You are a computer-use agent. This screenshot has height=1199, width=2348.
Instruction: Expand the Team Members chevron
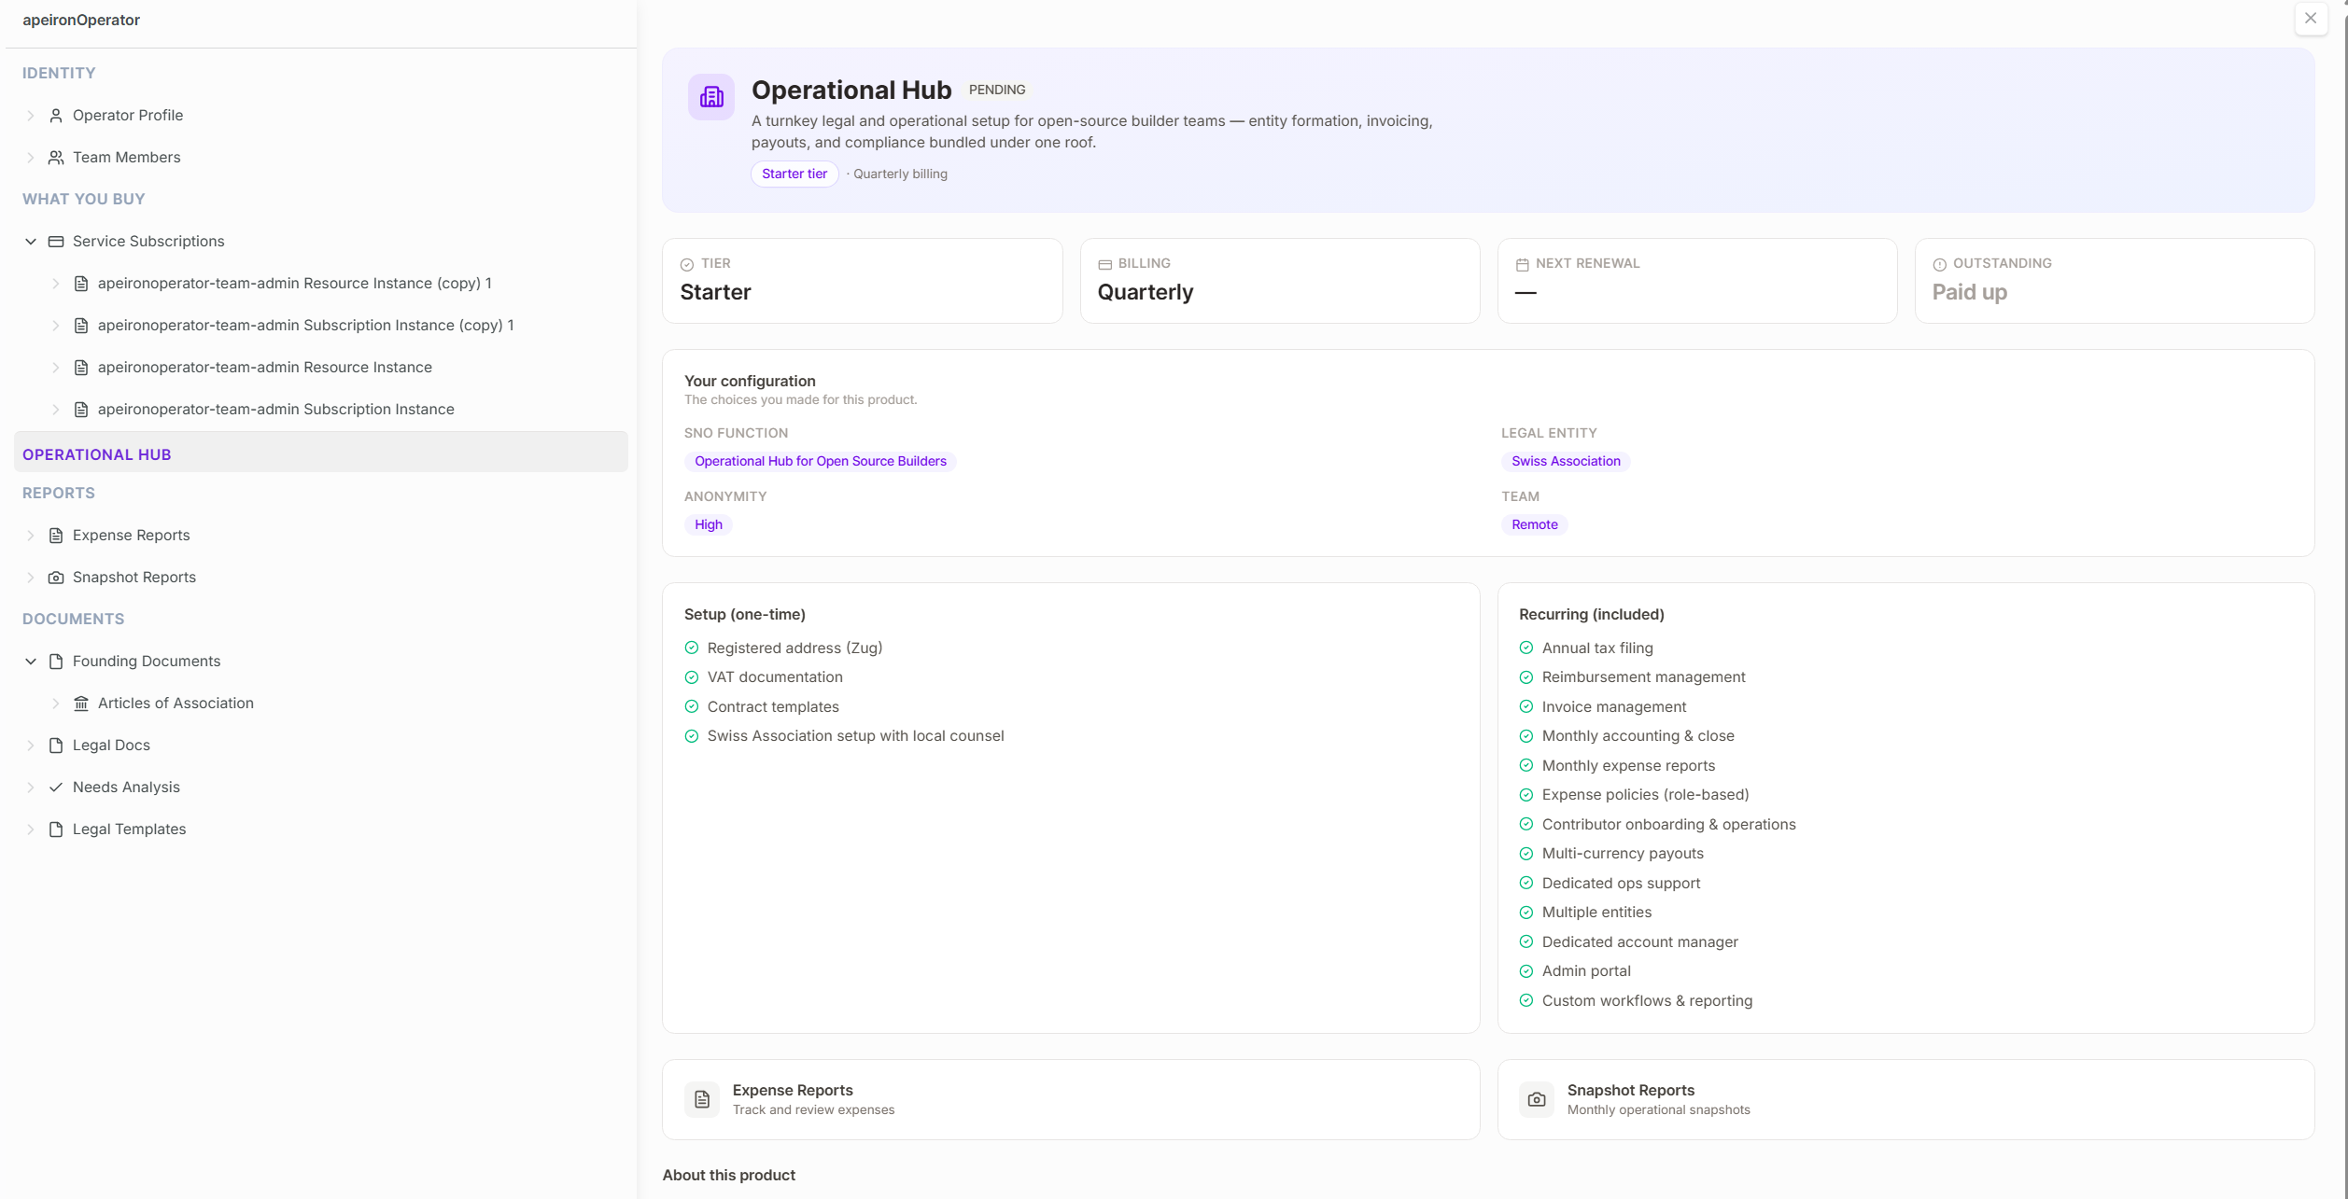31,158
